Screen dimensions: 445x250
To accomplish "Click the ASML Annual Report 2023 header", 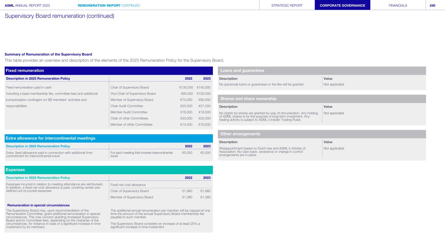I will click(x=27, y=6).
